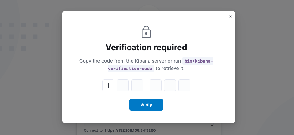
Task: Select the fifth verification code digit box
Action: point(170,85)
